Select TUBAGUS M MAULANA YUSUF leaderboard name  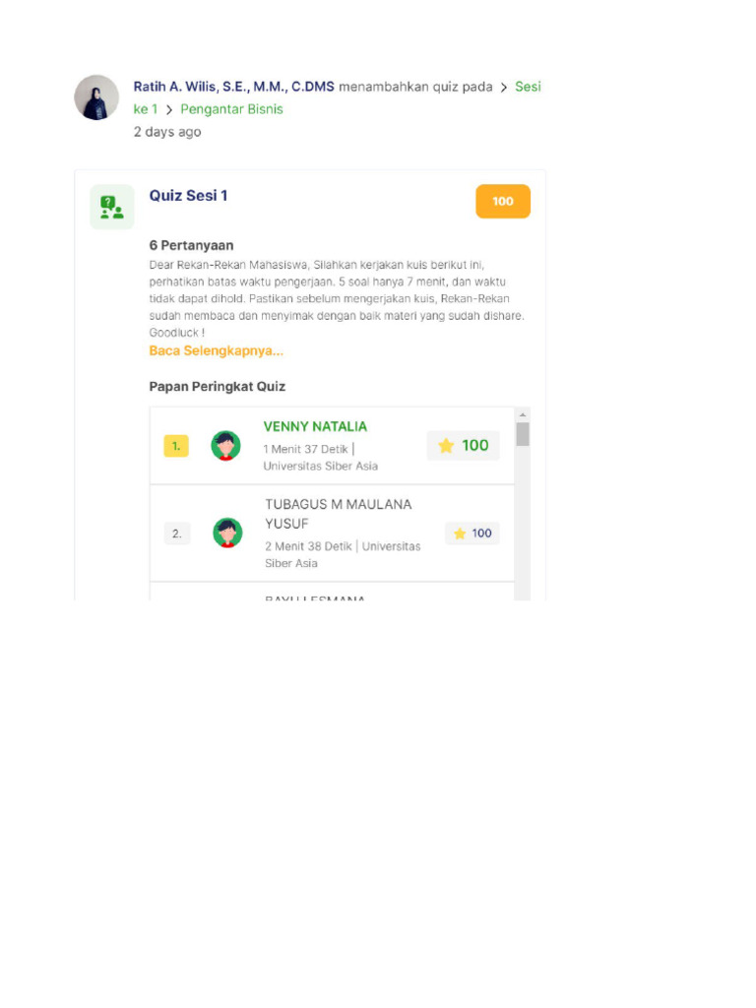338,514
